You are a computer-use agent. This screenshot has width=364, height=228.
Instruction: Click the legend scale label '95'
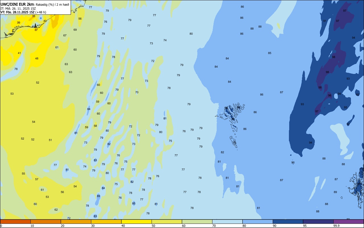[x=305, y=226]
